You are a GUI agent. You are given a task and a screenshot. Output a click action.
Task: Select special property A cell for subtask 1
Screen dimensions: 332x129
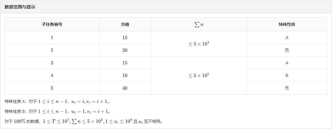pos(287,38)
